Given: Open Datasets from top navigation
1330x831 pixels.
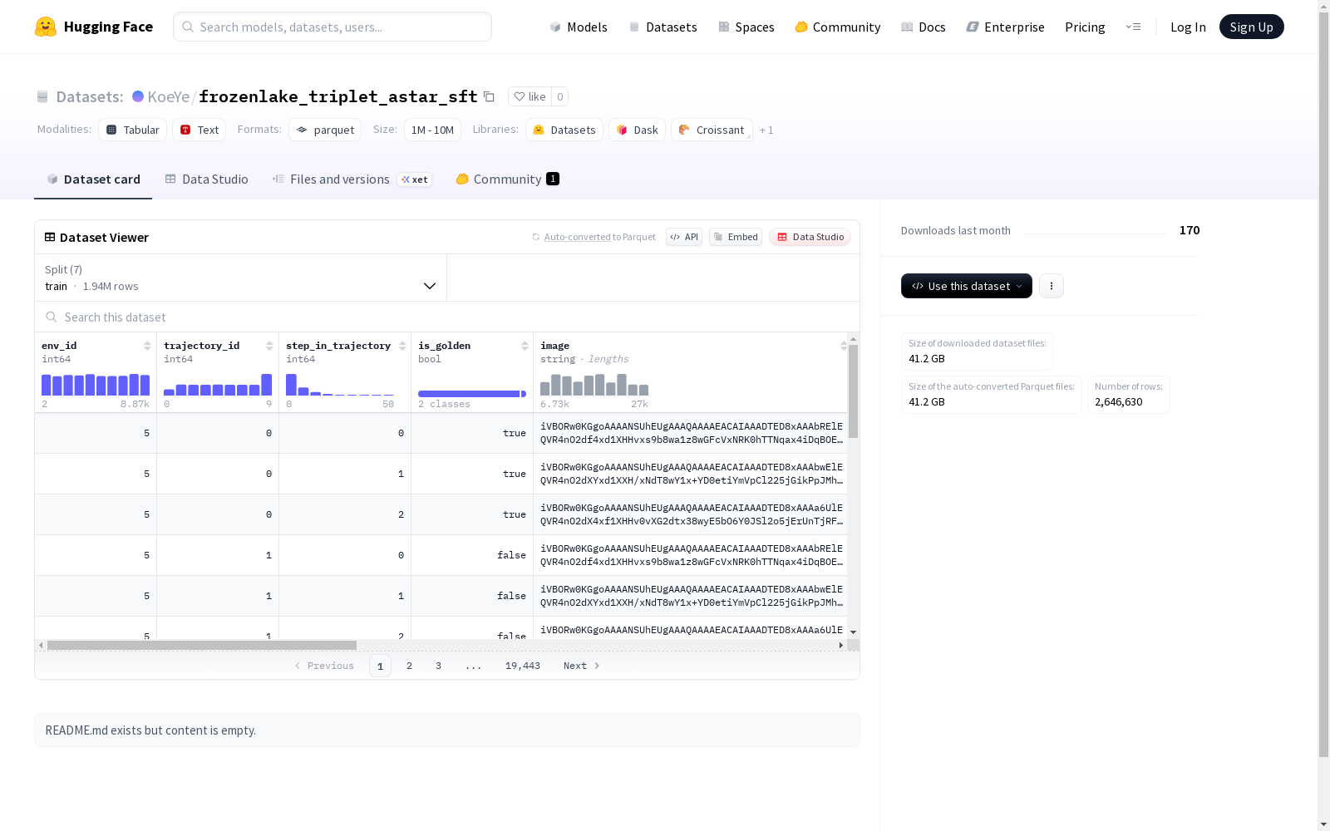Looking at the screenshot, I should click(x=663, y=27).
